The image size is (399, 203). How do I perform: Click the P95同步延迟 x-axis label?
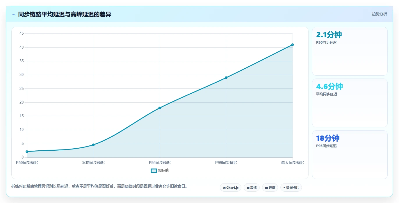tap(160, 163)
